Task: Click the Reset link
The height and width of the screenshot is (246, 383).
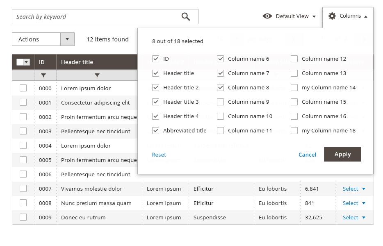Action: 159,155
